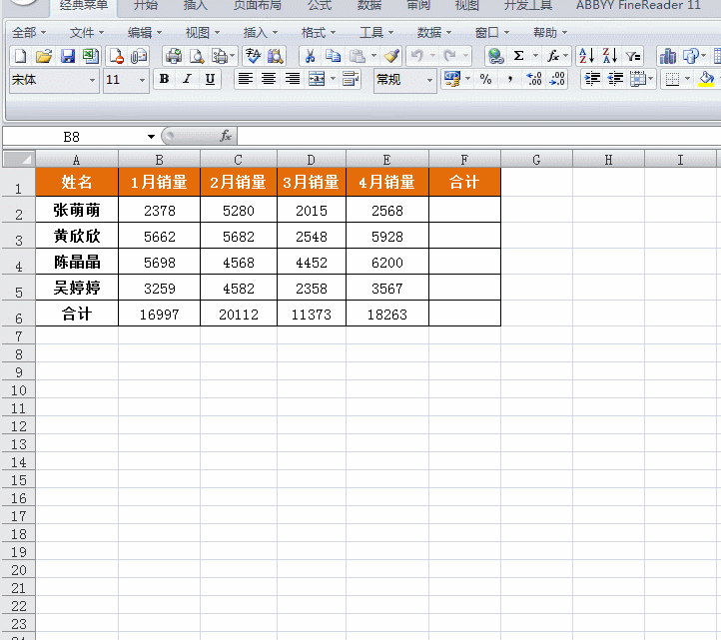Run the spelling check tool

(253, 56)
